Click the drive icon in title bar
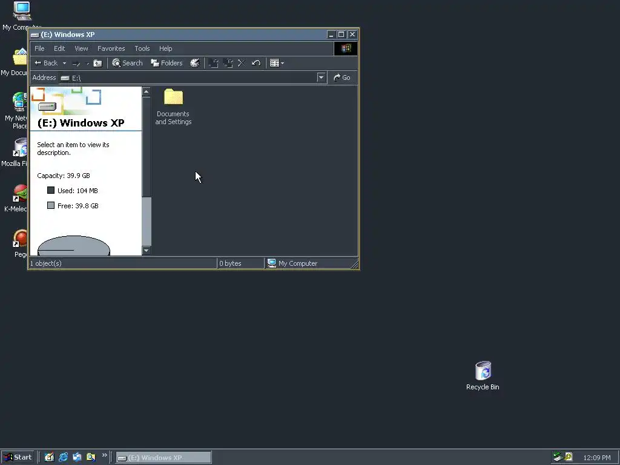The image size is (620, 465). coord(35,35)
